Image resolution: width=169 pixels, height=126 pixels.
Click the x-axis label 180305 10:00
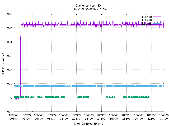76,117
